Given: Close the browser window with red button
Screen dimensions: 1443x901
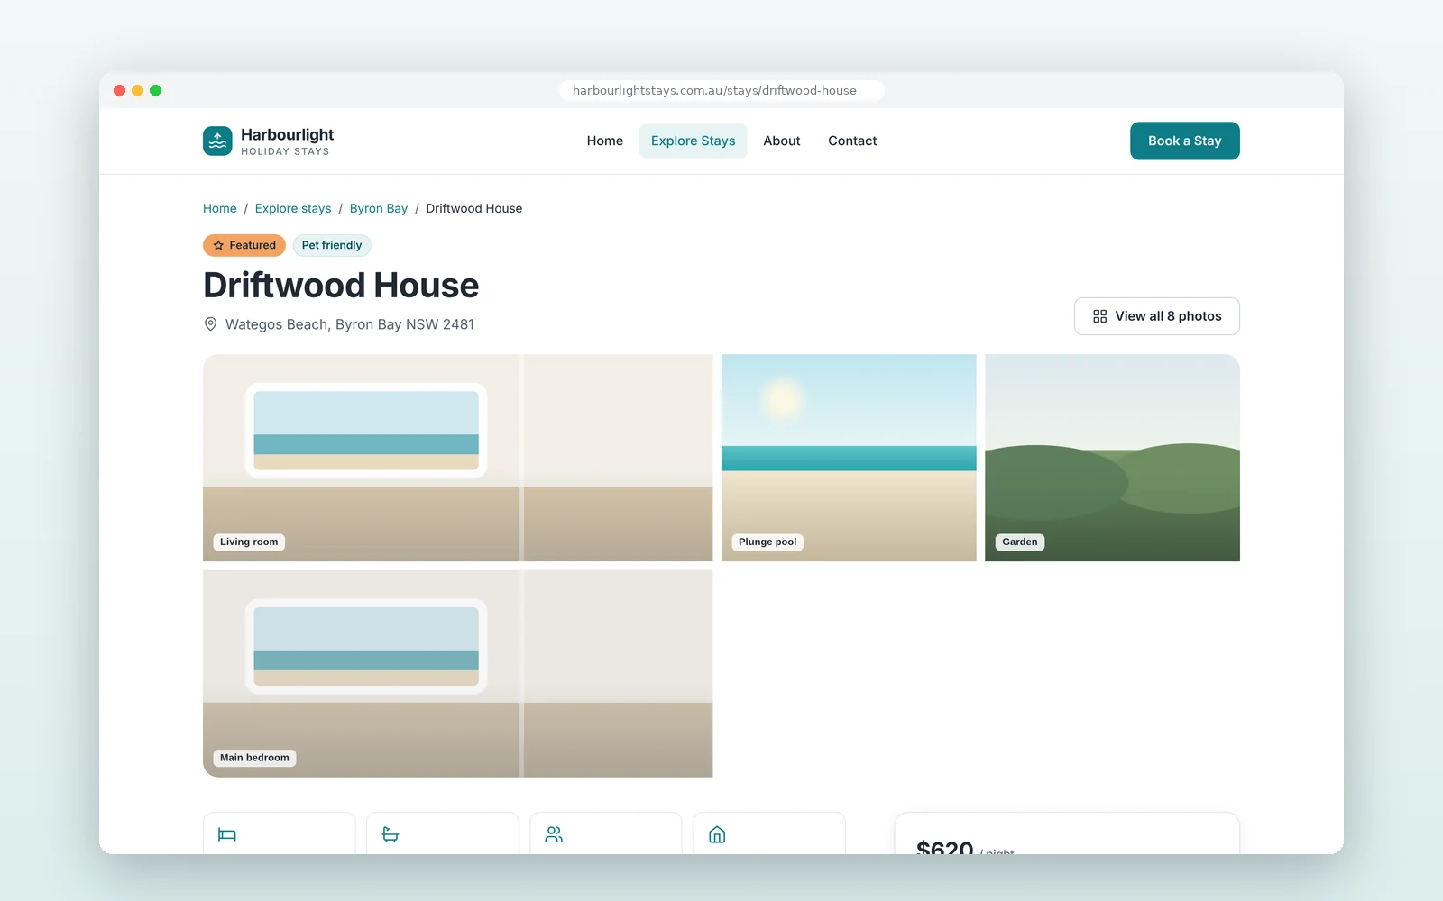Looking at the screenshot, I should [119, 90].
